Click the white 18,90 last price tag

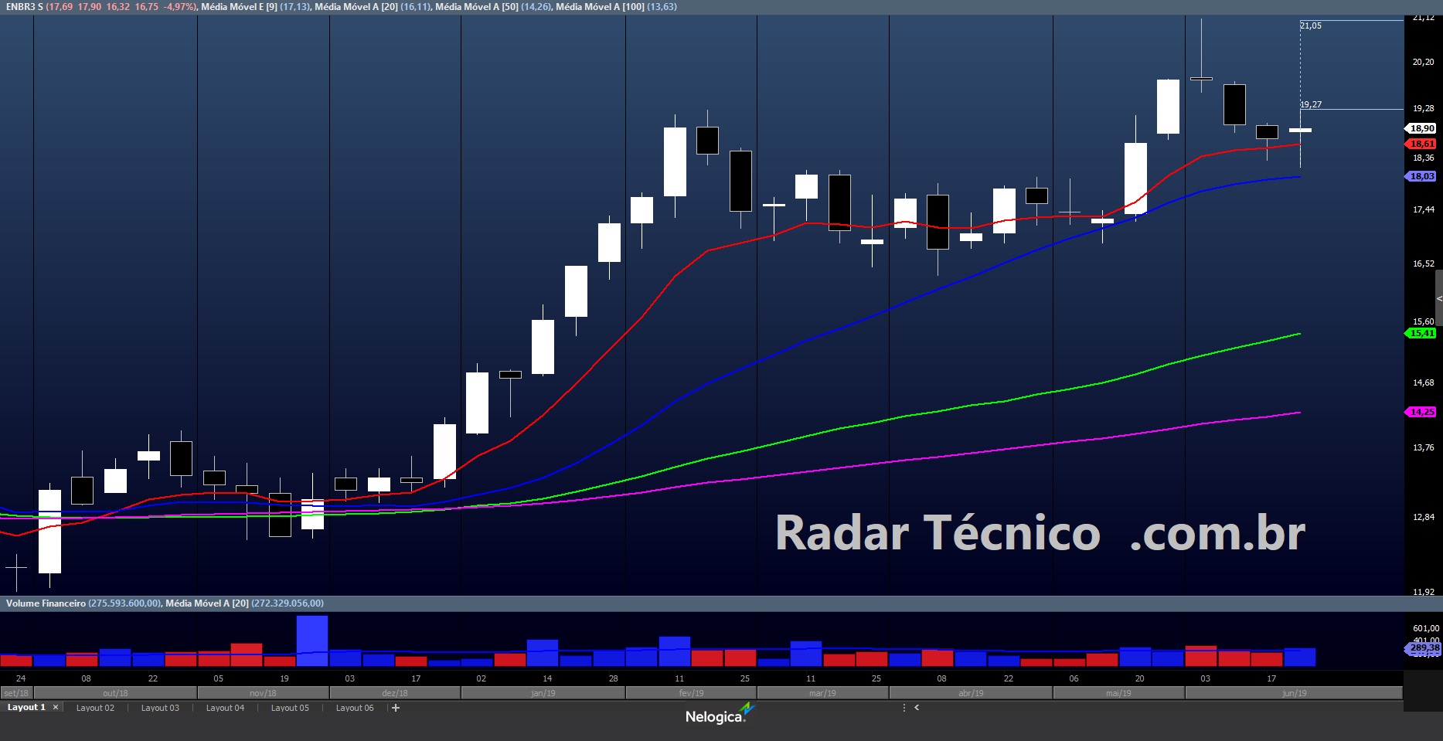click(1421, 128)
